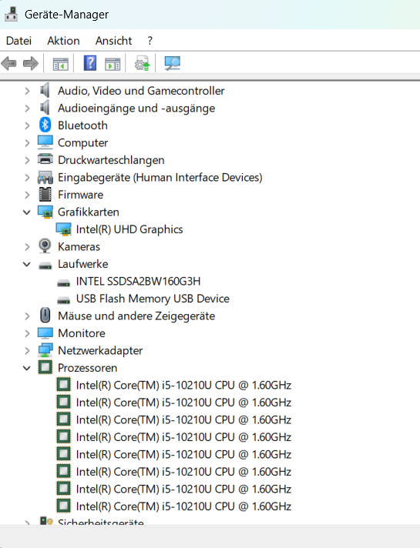Click the Firmware chip icon
420x548 pixels.
(x=45, y=194)
